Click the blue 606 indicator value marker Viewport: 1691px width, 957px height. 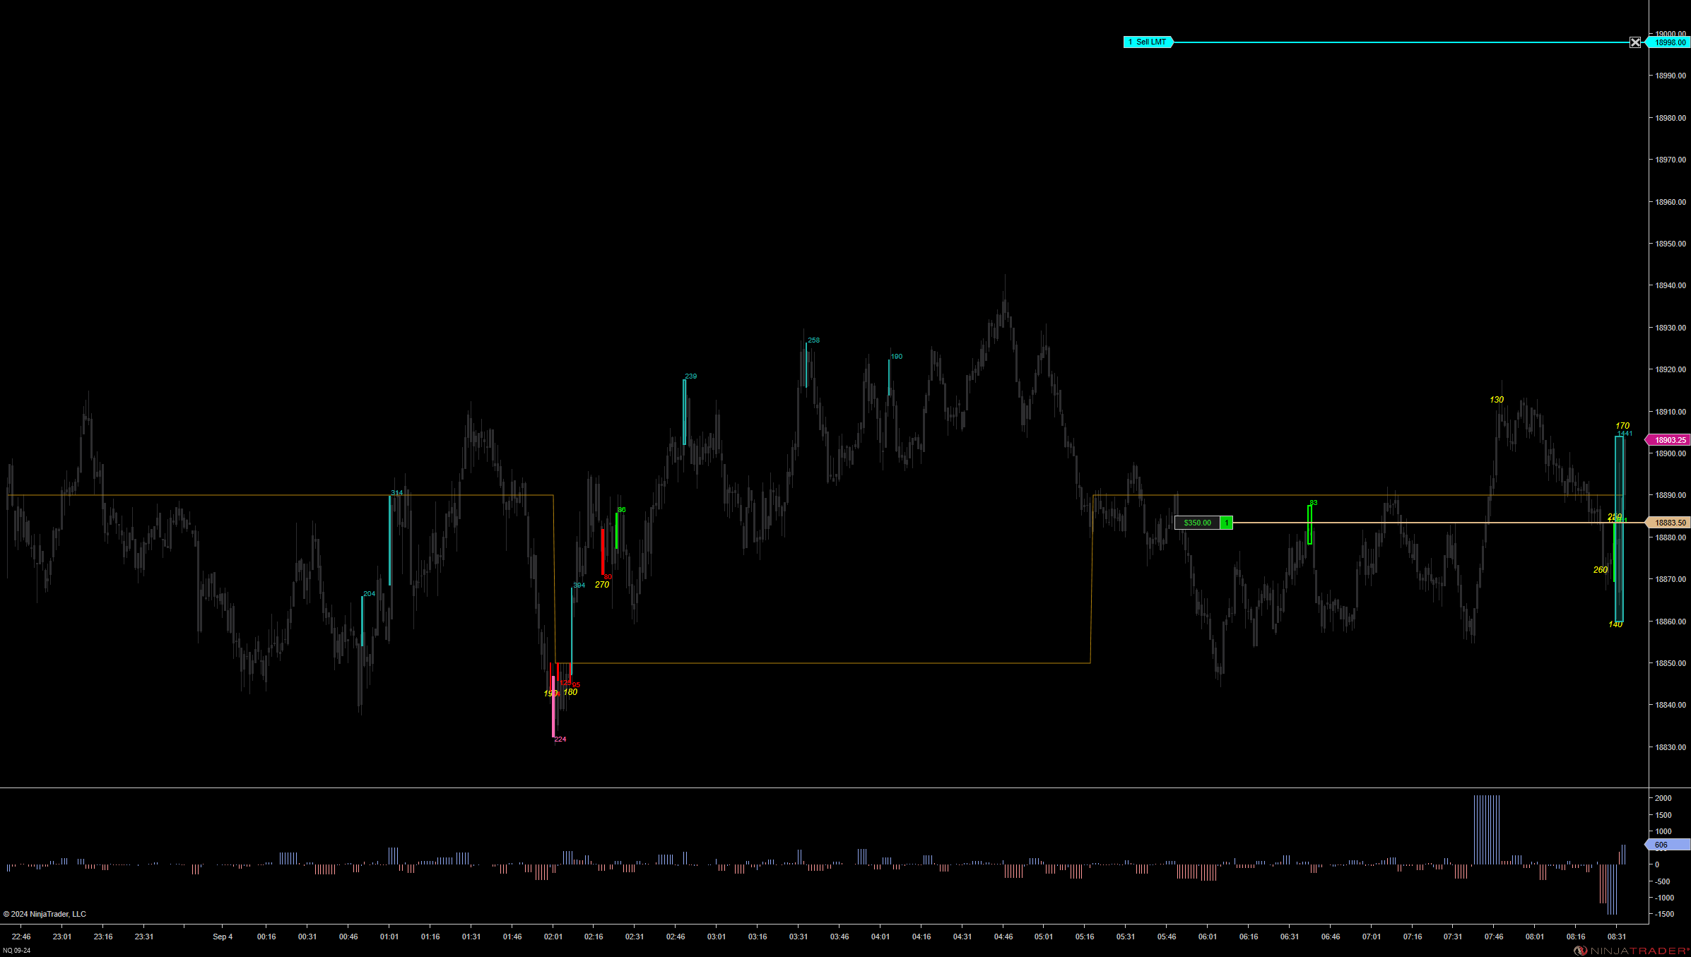(x=1668, y=845)
